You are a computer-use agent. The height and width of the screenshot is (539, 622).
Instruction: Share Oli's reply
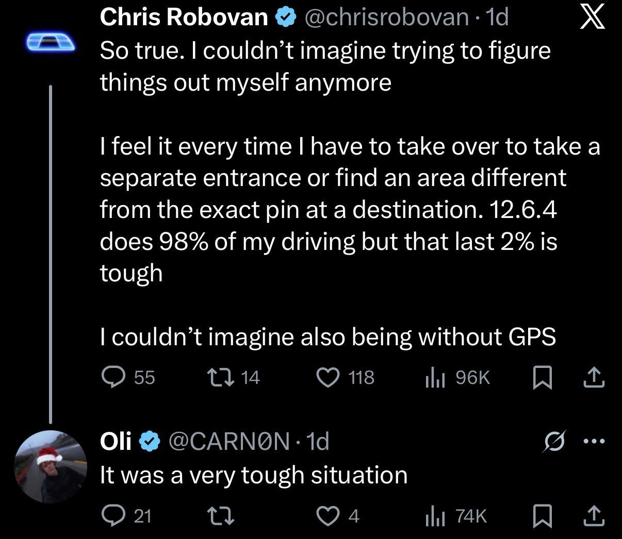[593, 515]
